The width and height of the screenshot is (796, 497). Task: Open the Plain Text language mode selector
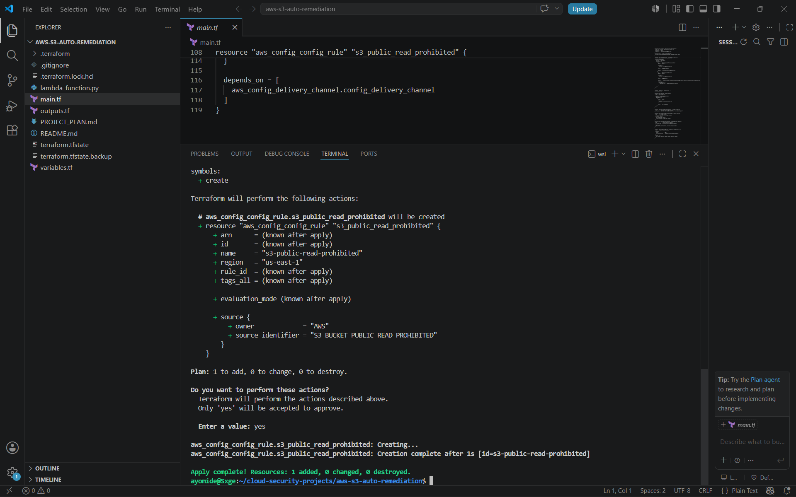pyautogui.click(x=745, y=491)
